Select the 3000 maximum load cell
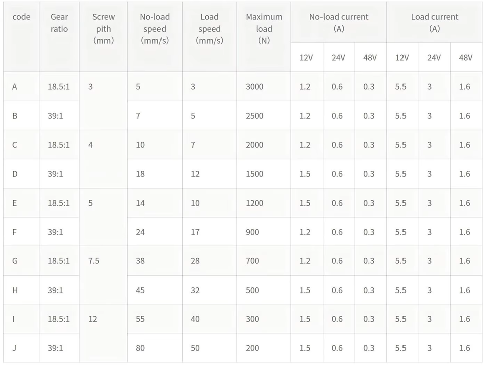The width and height of the screenshot is (483, 365). pyautogui.click(x=254, y=87)
